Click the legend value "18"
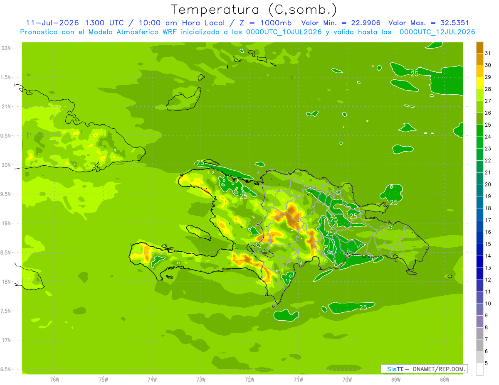The width and height of the screenshot is (499, 385). pyautogui.click(x=488, y=208)
